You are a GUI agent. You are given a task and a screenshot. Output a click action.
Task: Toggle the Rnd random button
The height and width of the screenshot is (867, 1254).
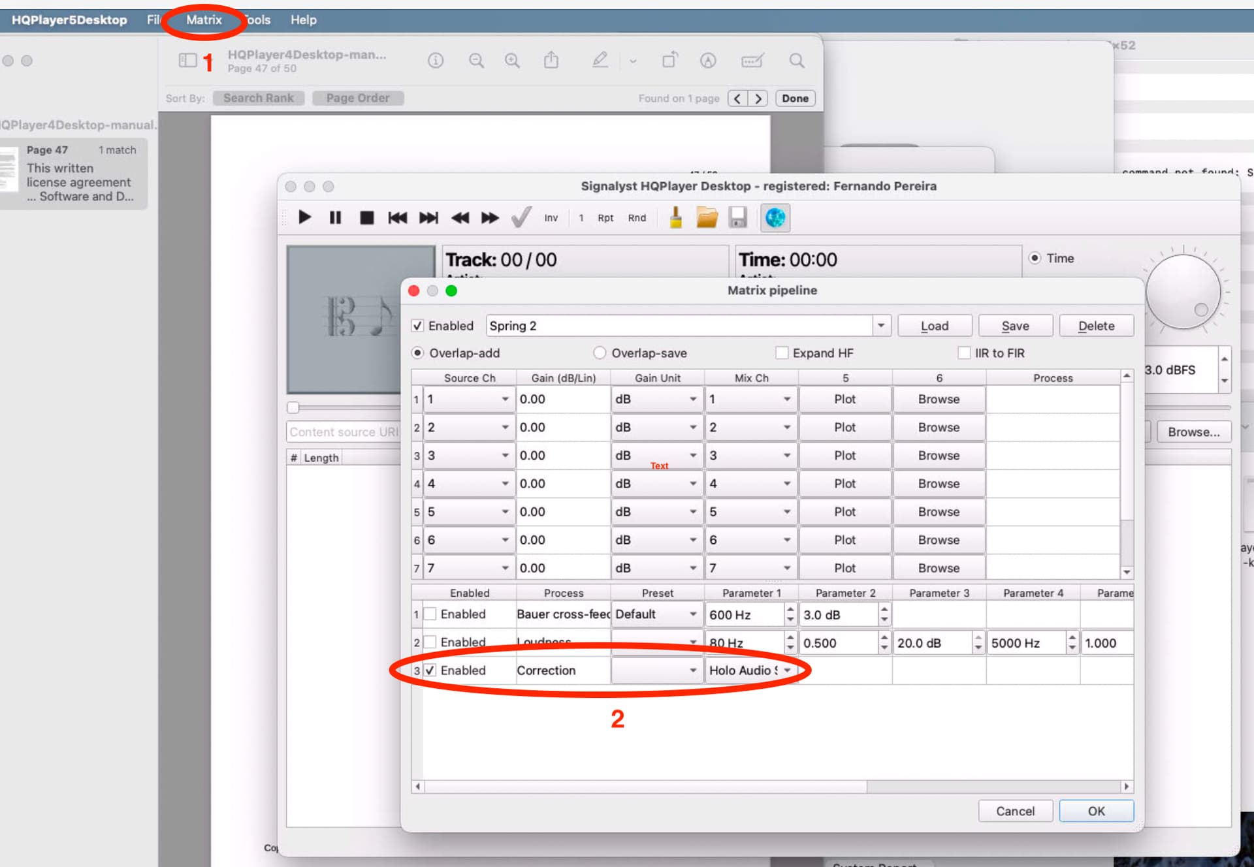pyautogui.click(x=637, y=218)
